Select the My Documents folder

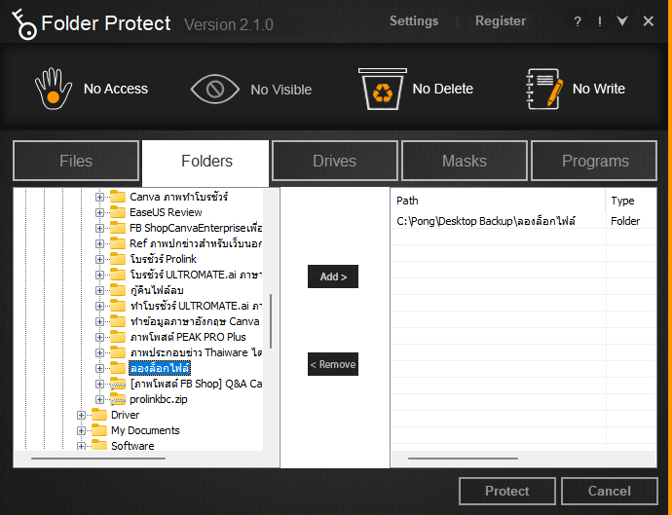point(145,430)
